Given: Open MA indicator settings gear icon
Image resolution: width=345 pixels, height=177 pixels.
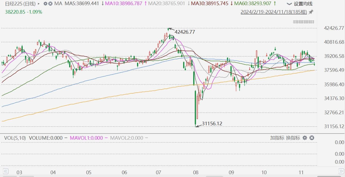Looking at the screenshot, I should 45,4.
